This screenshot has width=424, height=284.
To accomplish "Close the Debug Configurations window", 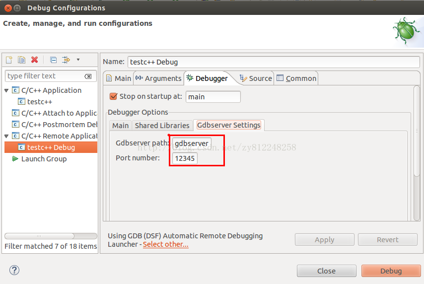I will 8,8.
